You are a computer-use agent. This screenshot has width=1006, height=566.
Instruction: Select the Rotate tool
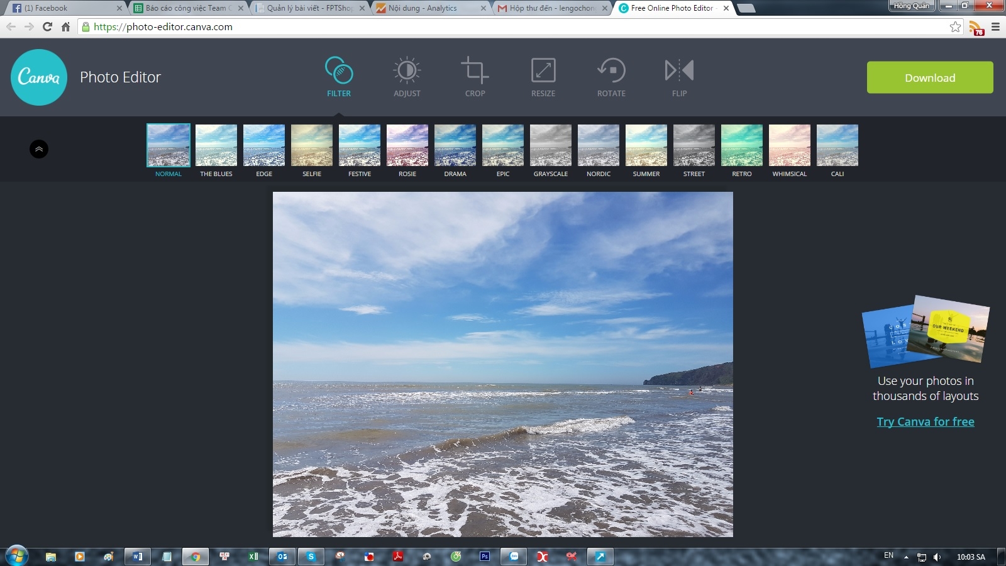click(611, 77)
